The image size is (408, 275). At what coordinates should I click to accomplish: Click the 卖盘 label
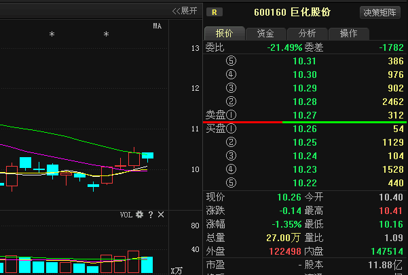click(215, 115)
